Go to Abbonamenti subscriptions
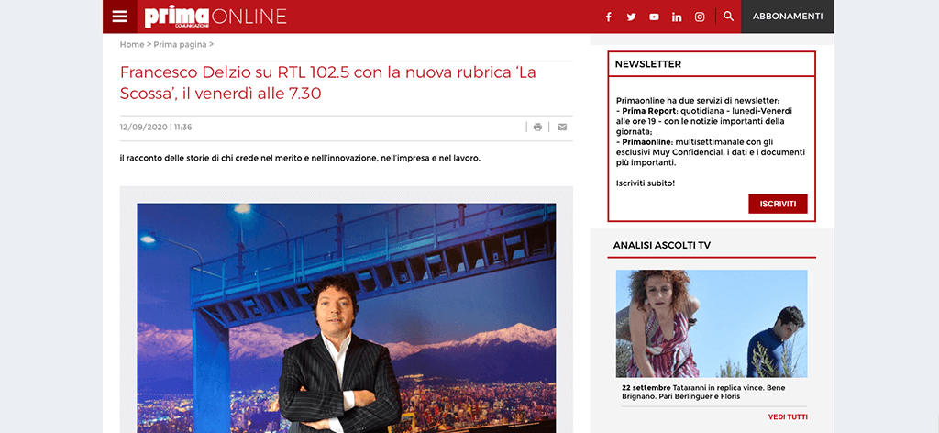This screenshot has height=433, width=939. 788,17
